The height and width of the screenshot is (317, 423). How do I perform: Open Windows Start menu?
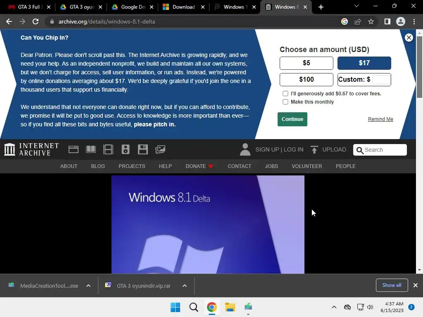(x=175, y=307)
